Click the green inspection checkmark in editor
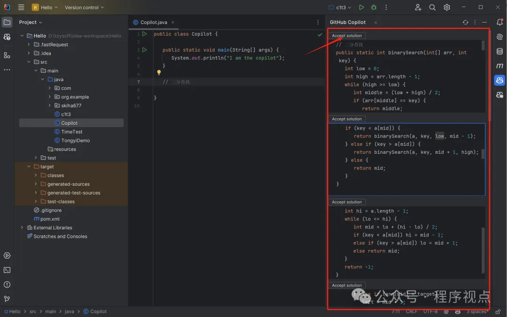 [320, 34]
